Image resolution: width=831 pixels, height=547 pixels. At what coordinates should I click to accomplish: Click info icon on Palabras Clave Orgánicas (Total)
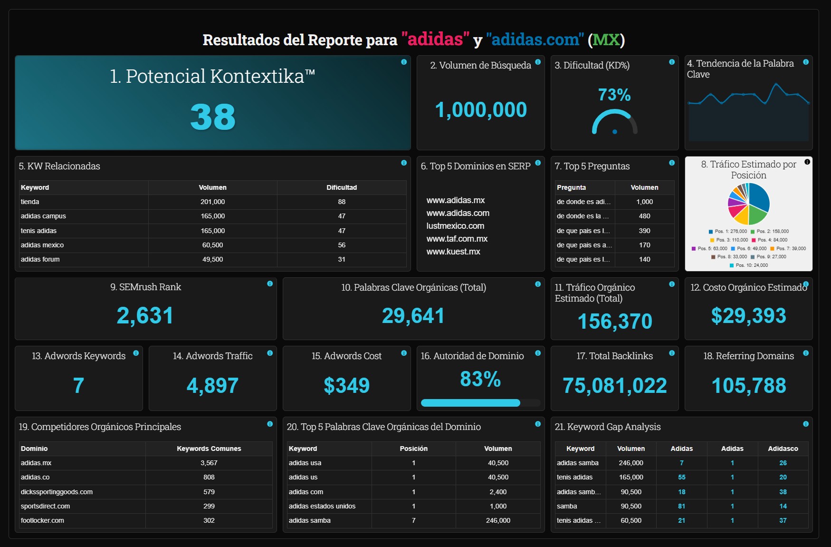pyautogui.click(x=538, y=284)
